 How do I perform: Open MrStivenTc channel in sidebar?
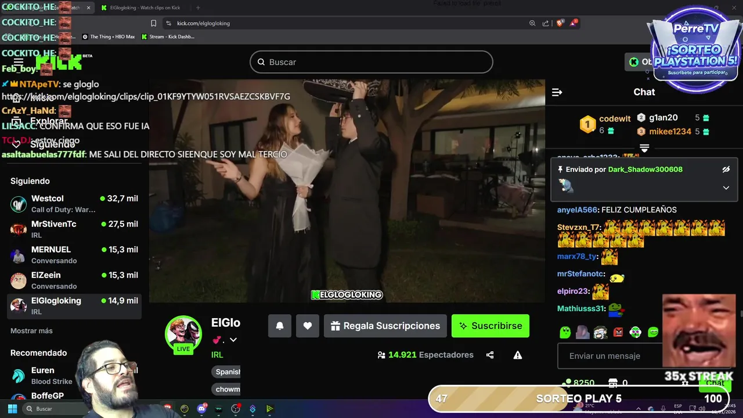74,229
